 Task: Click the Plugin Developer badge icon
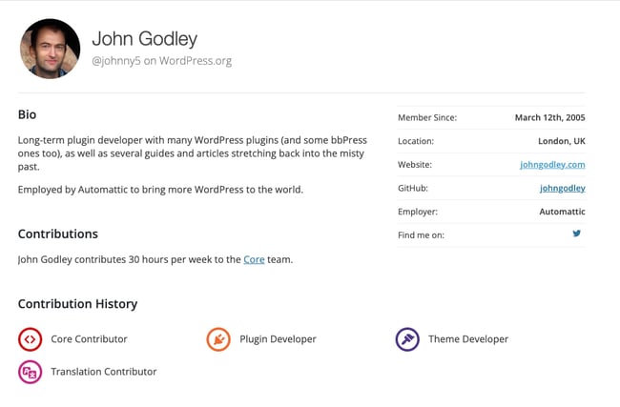click(218, 338)
